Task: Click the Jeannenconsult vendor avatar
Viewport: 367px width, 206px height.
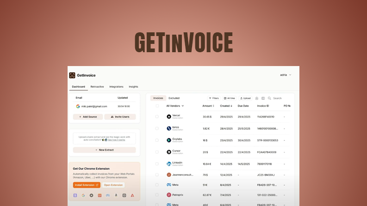Action: click(169, 175)
